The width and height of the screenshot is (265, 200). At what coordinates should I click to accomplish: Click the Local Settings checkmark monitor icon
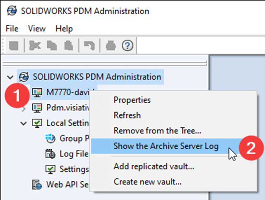[37, 123]
